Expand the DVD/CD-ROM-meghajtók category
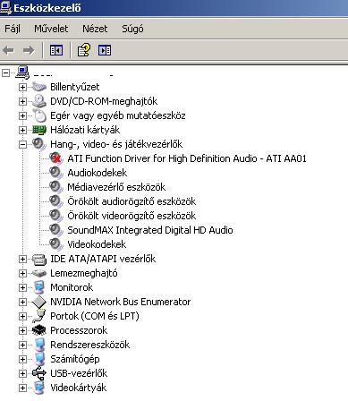This screenshot has width=348, height=401. point(22,101)
